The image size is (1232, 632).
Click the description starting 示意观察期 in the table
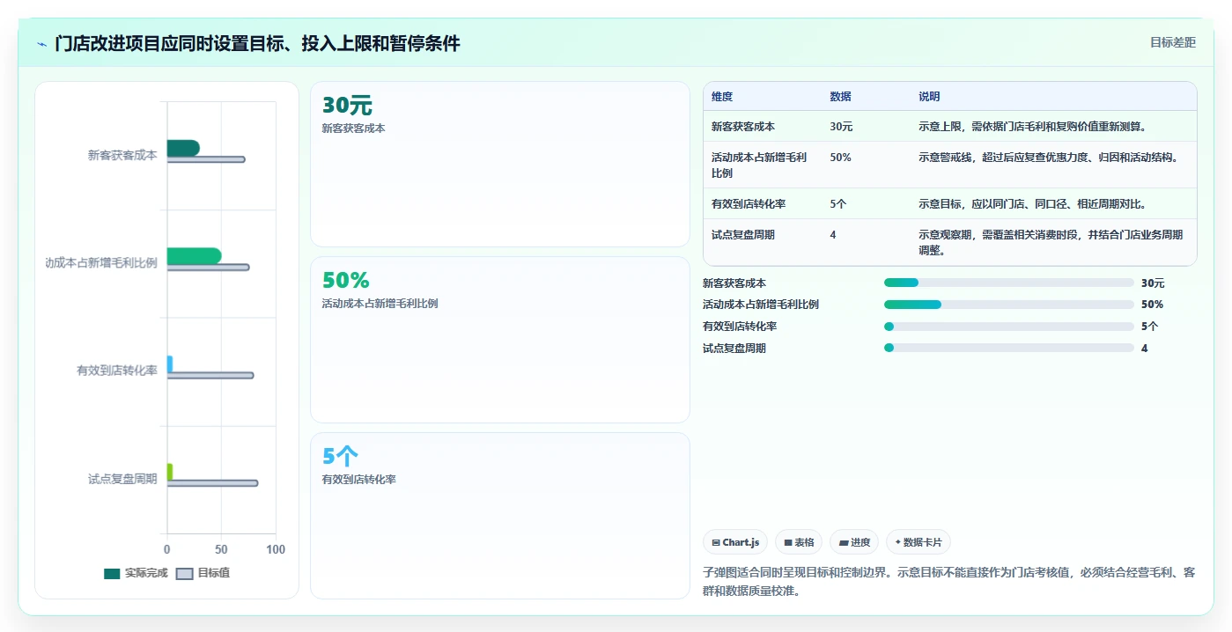coord(1051,242)
